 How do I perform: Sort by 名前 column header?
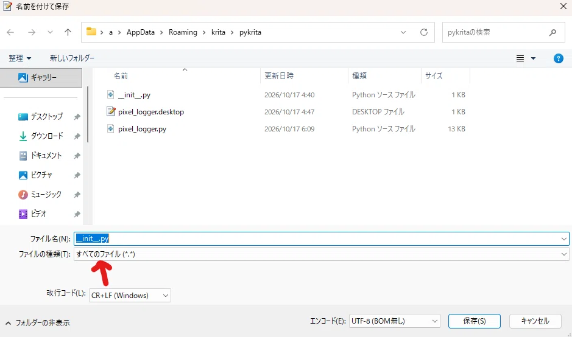point(121,76)
